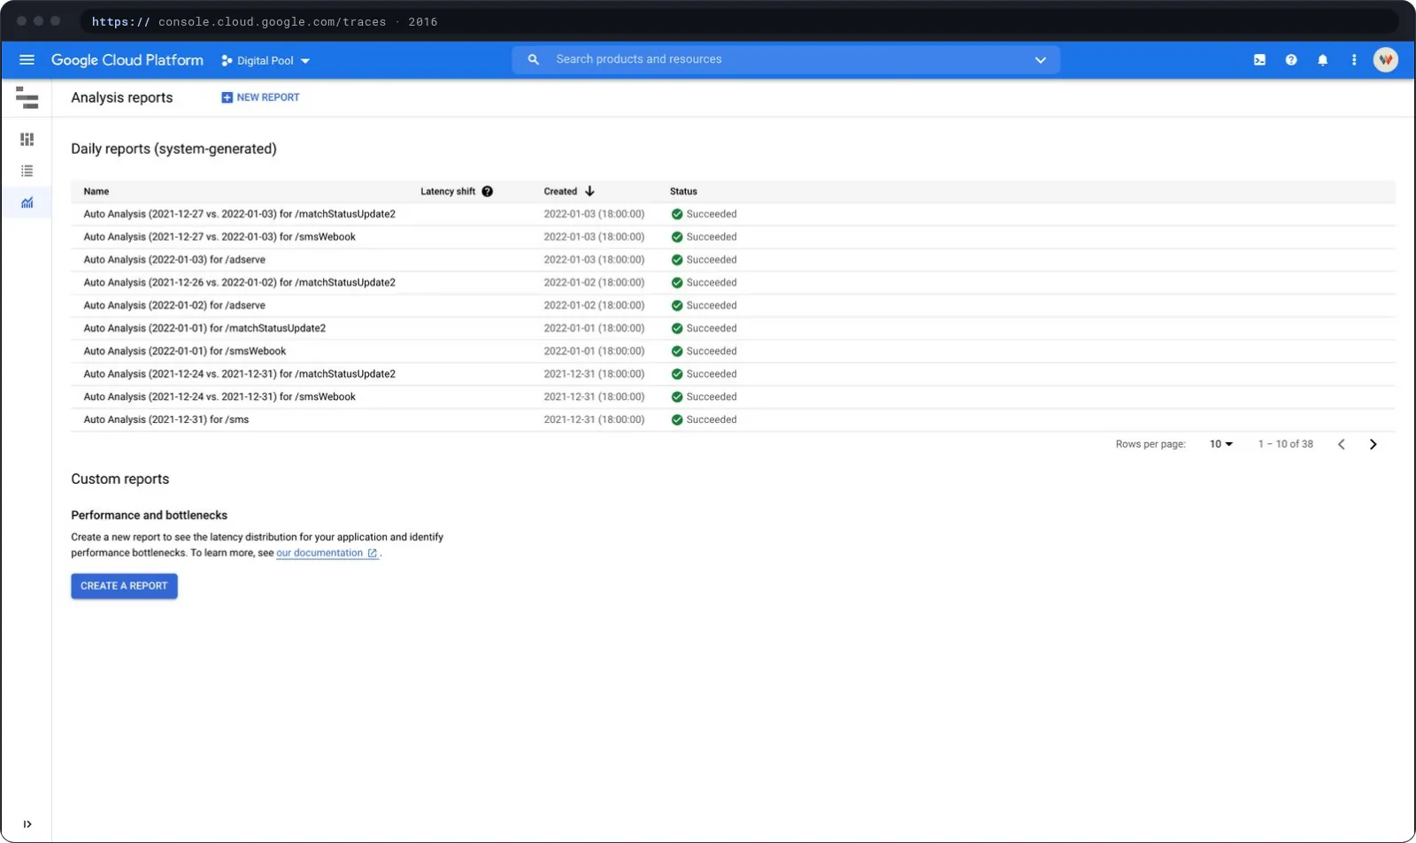
Task: Open 2022-01-03 report for /matchStatusUpdate2
Action: [240, 214]
